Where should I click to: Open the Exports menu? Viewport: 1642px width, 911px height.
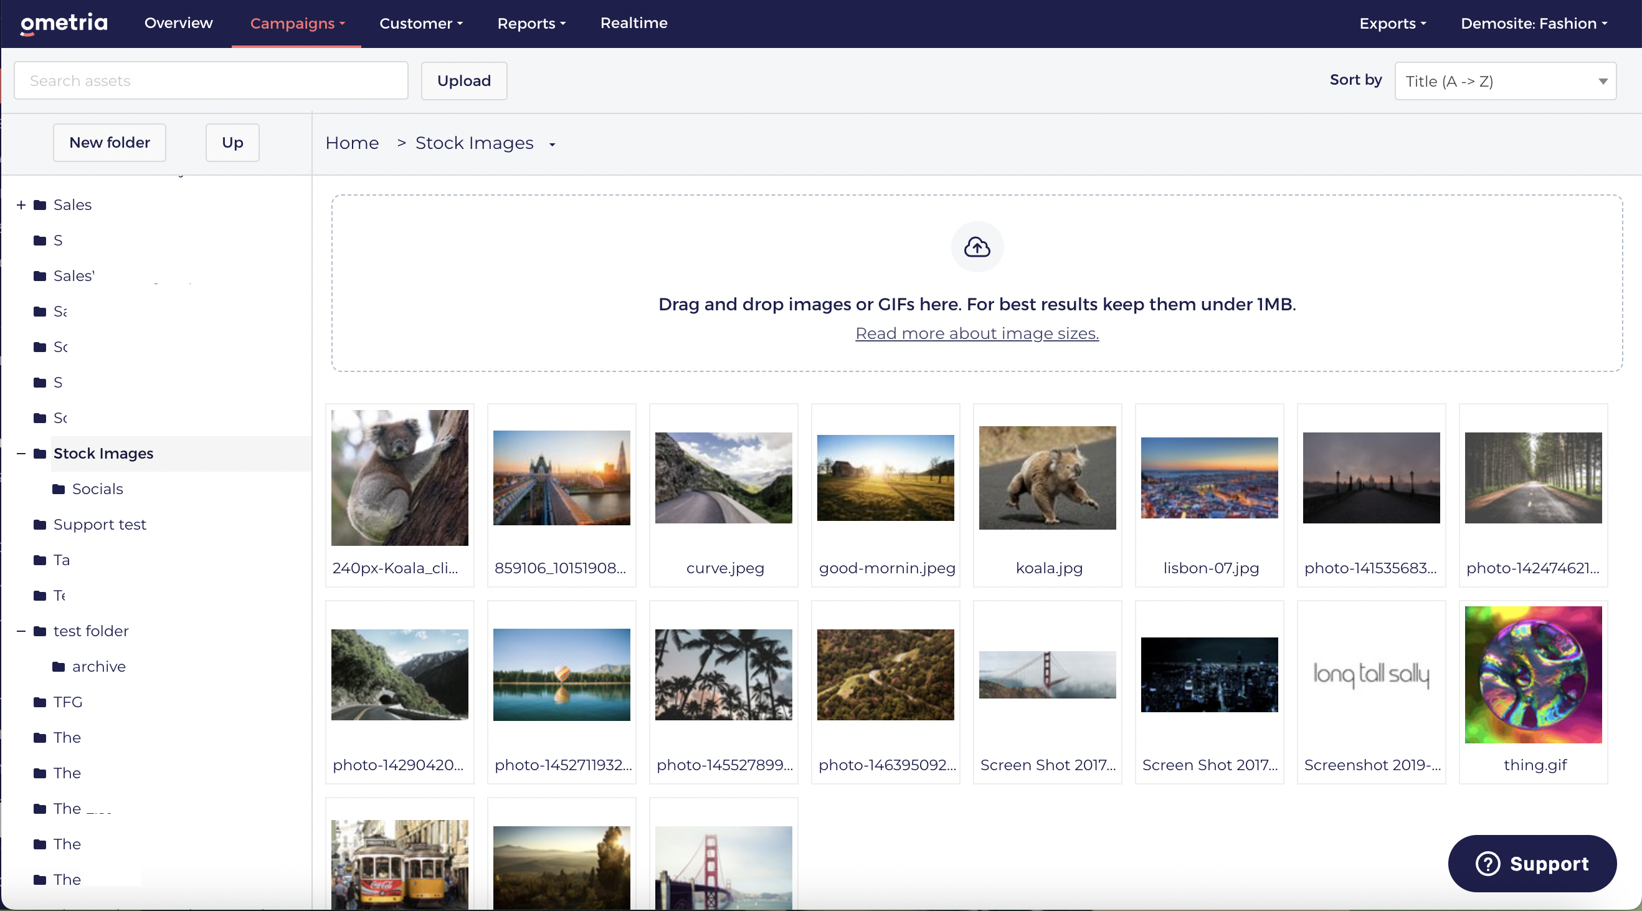(x=1392, y=24)
